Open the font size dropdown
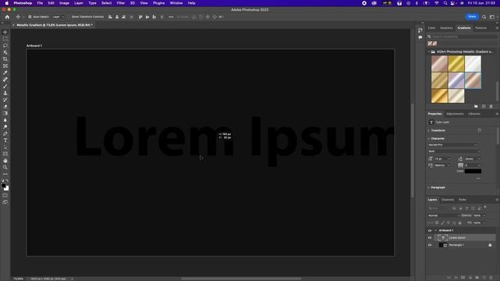The height and width of the screenshot is (281, 500). coord(449,158)
